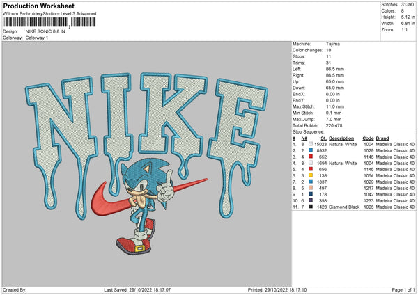The height and width of the screenshot is (295, 418).
Task: Click the 'Diamond Black' description
Action: pos(344,207)
